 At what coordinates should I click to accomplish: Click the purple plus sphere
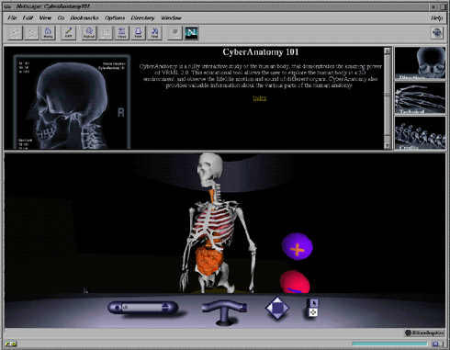pyautogui.click(x=298, y=246)
